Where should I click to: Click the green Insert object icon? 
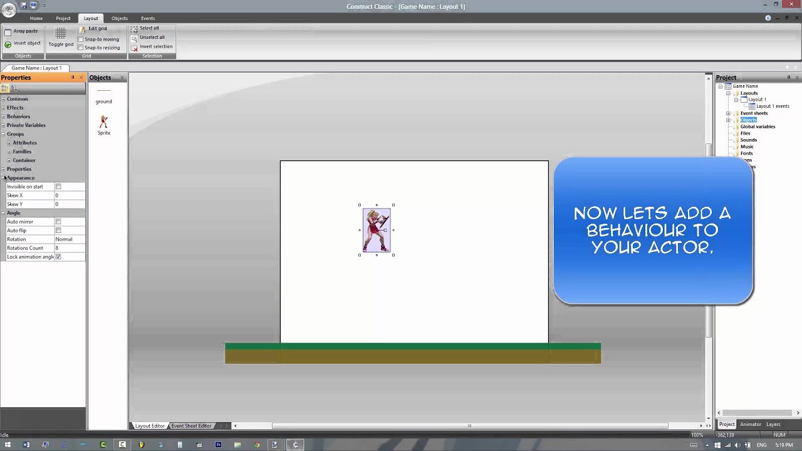click(x=8, y=44)
